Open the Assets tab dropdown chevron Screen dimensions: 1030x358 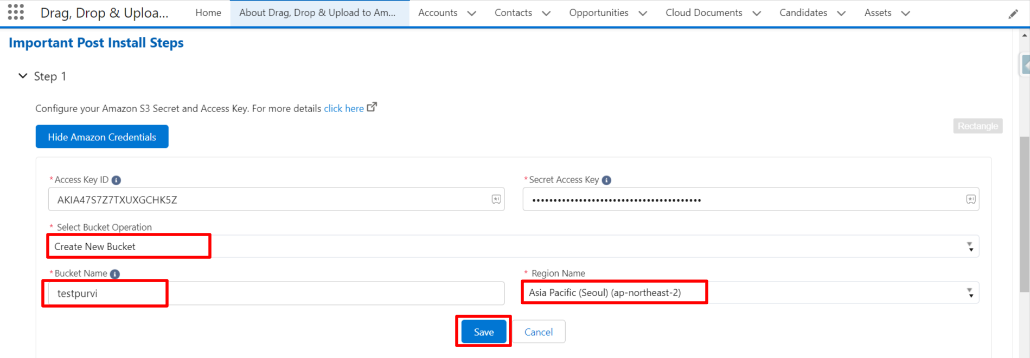coord(905,13)
